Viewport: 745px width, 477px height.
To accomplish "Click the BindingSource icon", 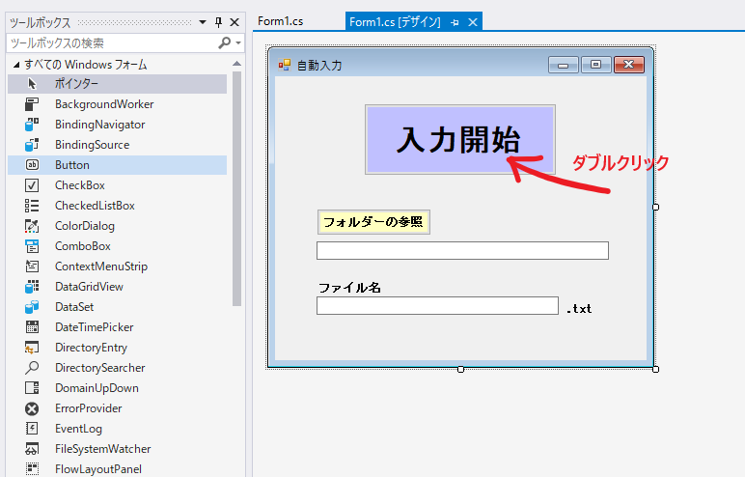I will click(x=32, y=145).
